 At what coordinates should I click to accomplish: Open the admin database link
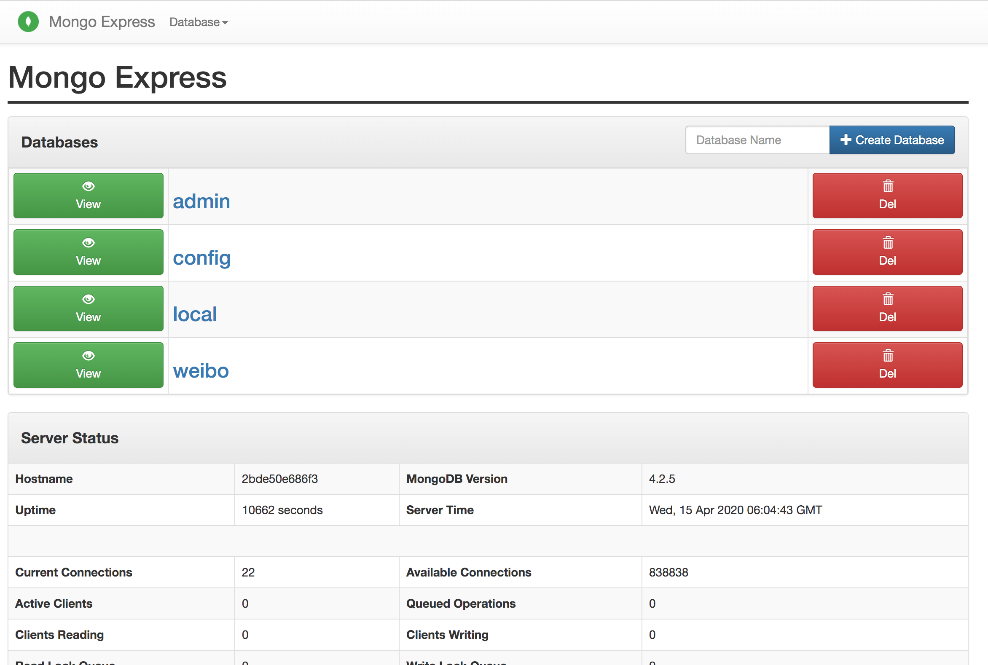tap(201, 201)
